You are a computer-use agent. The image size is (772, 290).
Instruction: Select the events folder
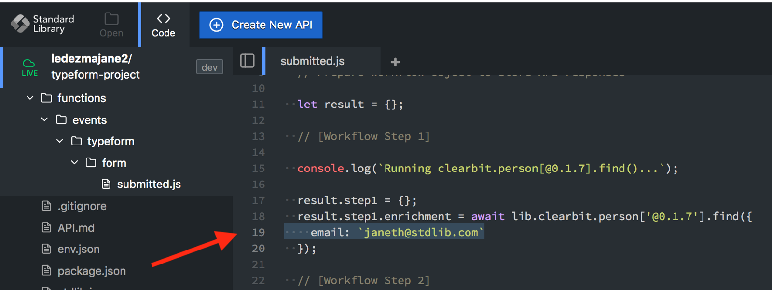[90, 120]
